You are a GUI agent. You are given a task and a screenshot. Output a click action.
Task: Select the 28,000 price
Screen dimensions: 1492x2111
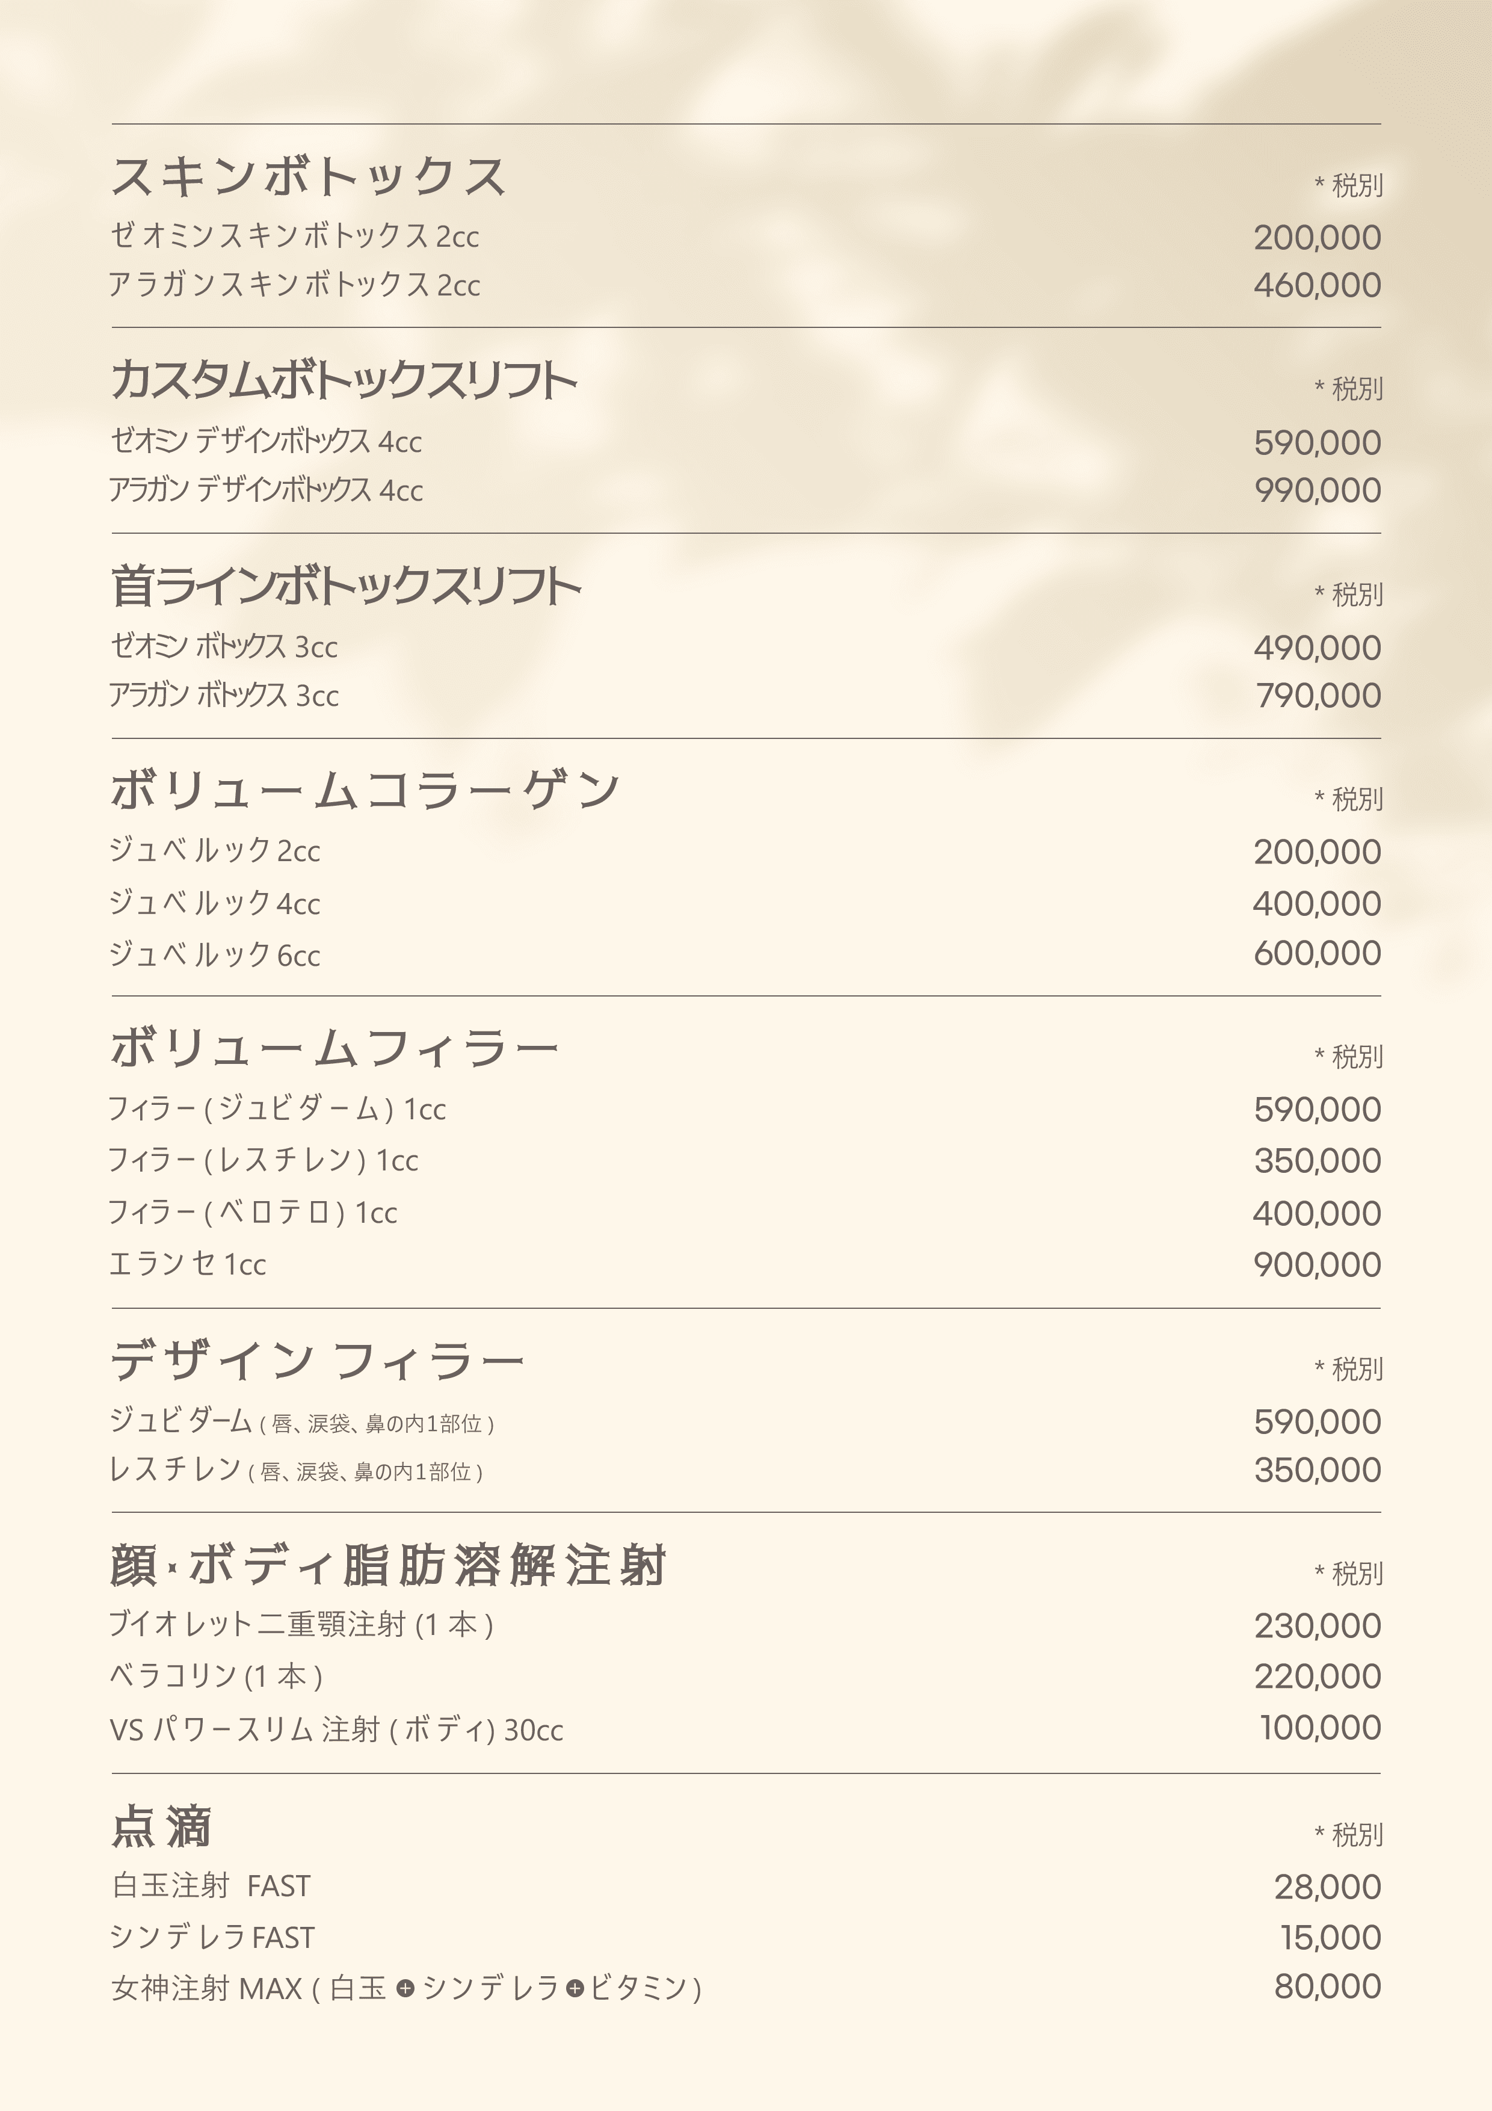click(1327, 1887)
